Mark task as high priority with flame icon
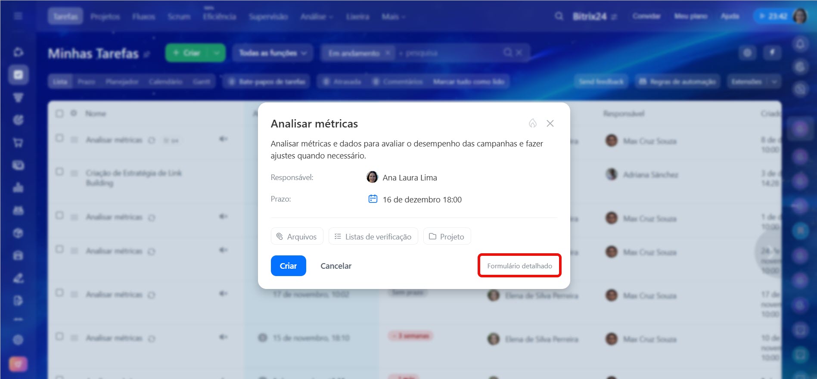817x379 pixels. tap(532, 124)
